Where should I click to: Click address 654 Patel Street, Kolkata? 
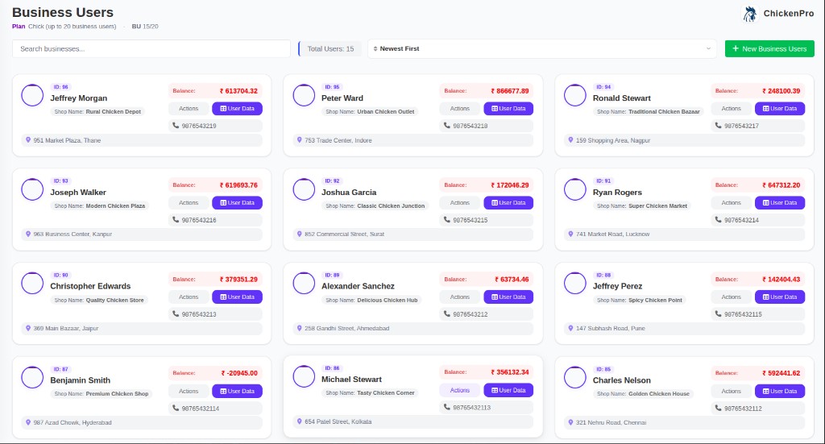338,421
